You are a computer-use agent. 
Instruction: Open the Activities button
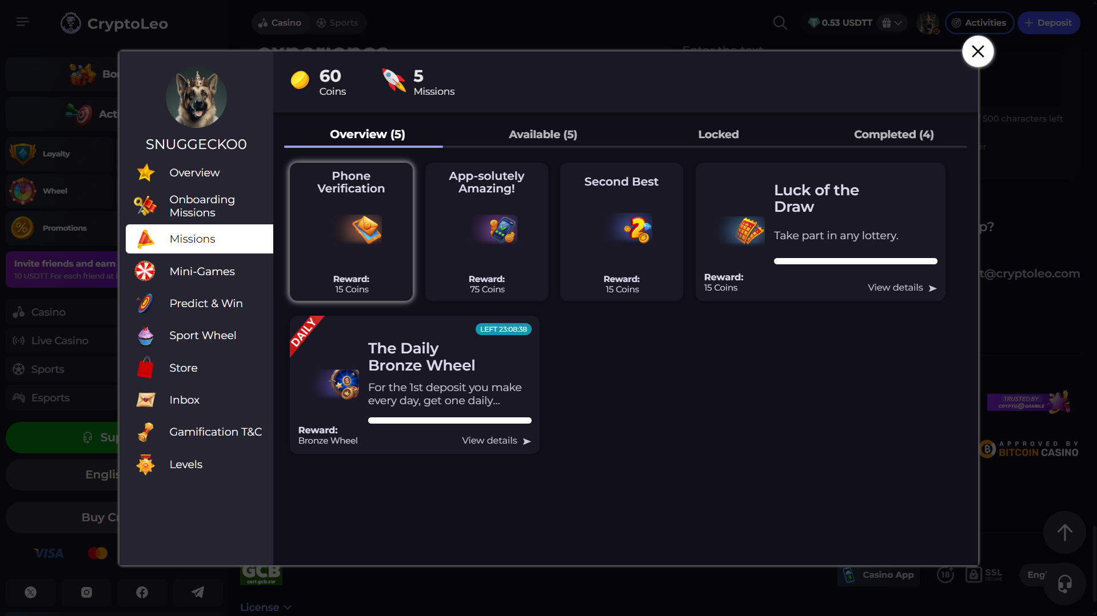point(979,23)
